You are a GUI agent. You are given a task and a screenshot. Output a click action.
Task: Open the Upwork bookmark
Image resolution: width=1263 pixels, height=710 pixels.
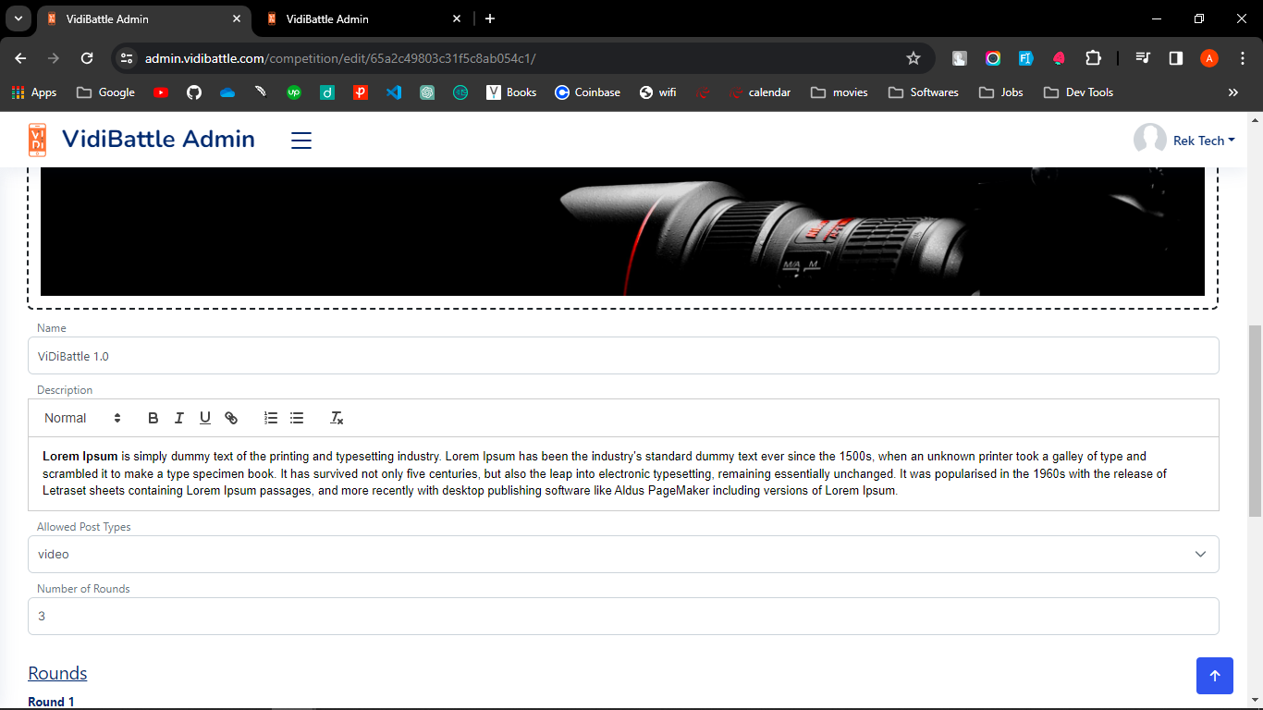pyautogui.click(x=294, y=92)
